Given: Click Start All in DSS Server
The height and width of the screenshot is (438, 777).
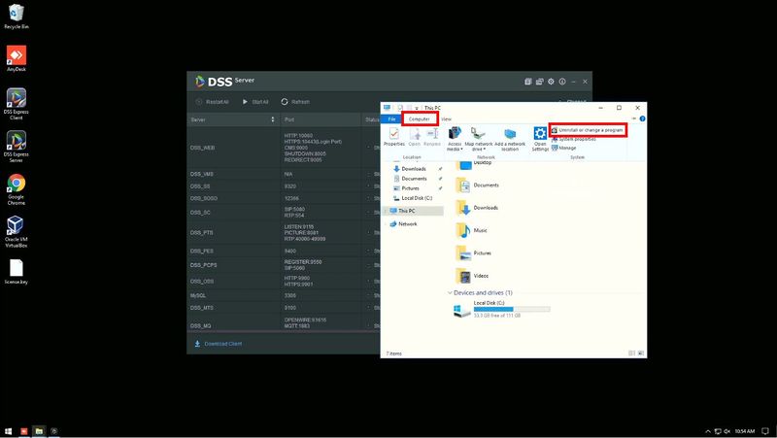Looking at the screenshot, I should tap(255, 102).
